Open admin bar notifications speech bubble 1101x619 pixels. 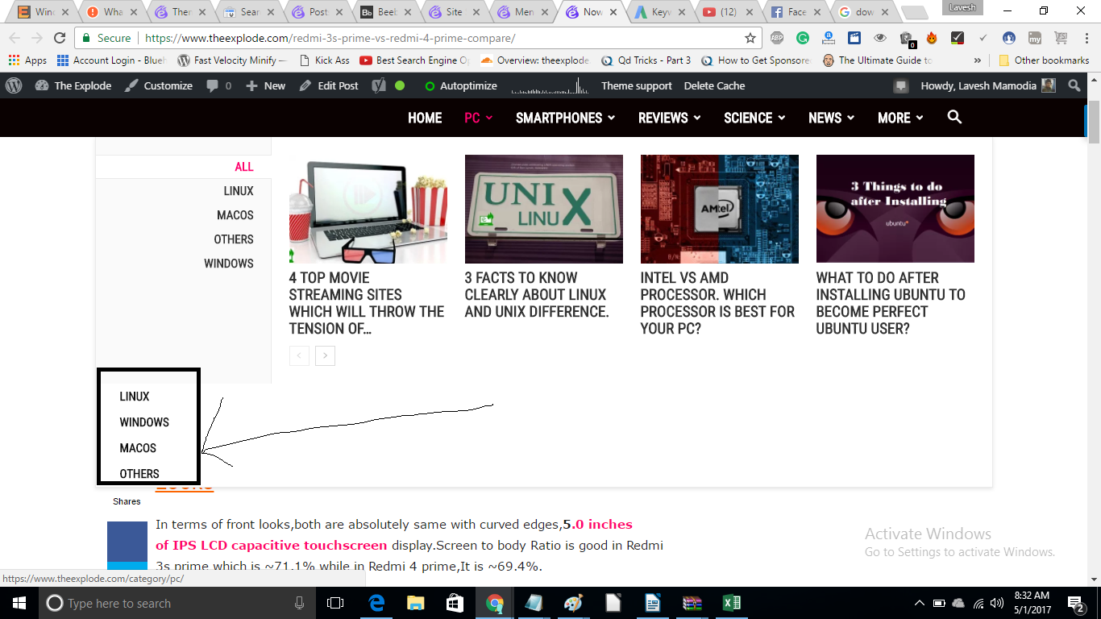coord(901,85)
